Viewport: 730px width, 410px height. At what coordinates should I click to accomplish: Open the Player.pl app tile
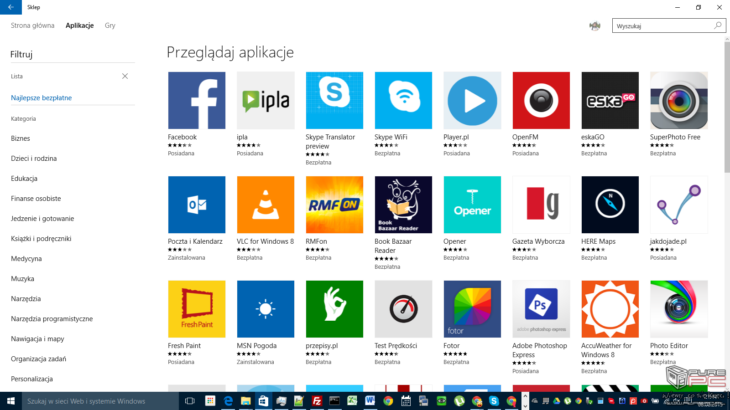(x=472, y=100)
